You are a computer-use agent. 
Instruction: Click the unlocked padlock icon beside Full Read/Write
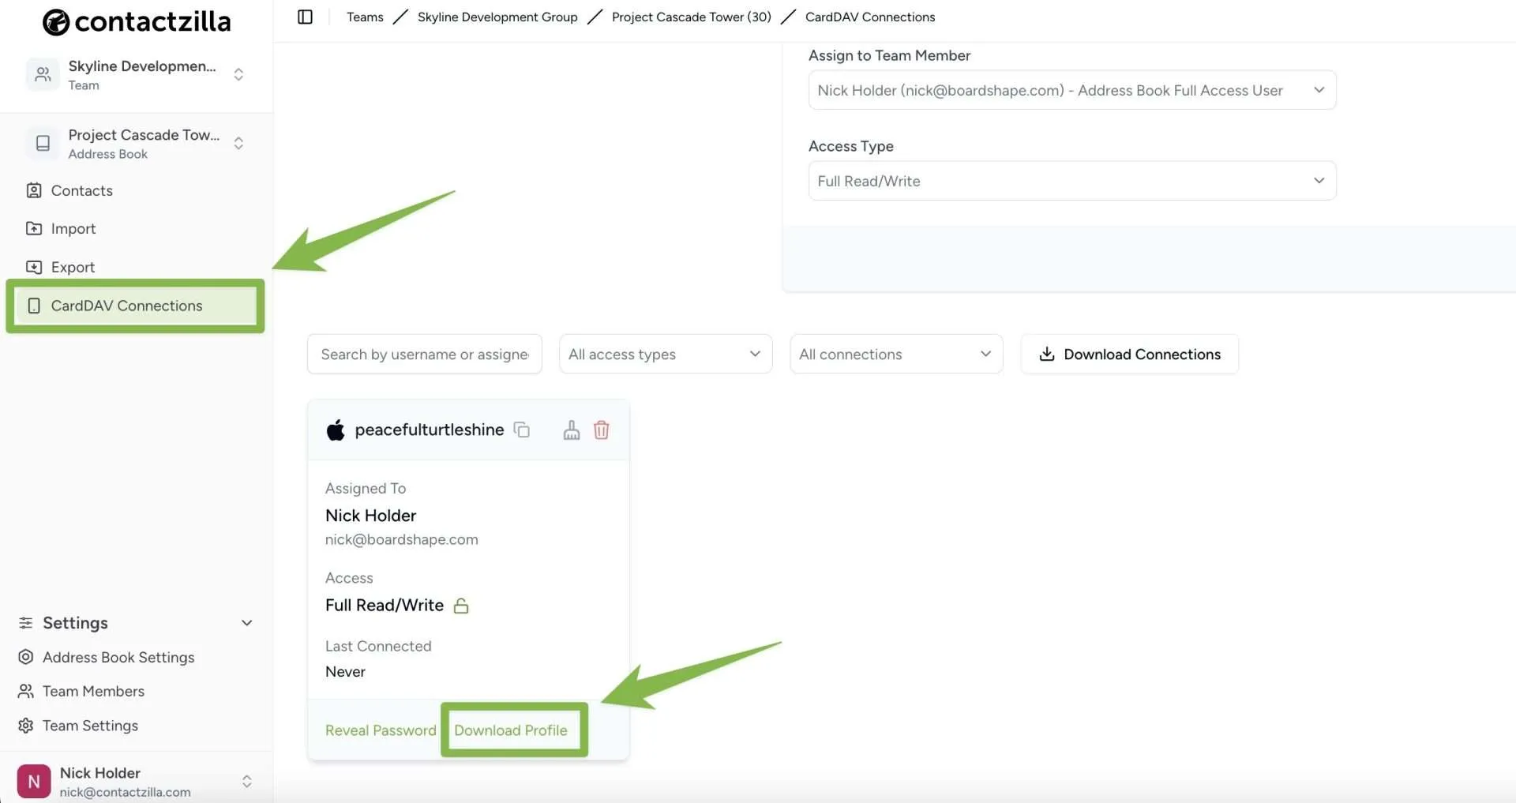[x=461, y=606]
